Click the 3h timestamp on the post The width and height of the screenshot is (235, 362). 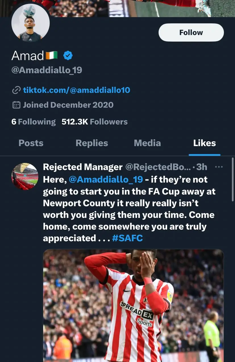pyautogui.click(x=201, y=167)
